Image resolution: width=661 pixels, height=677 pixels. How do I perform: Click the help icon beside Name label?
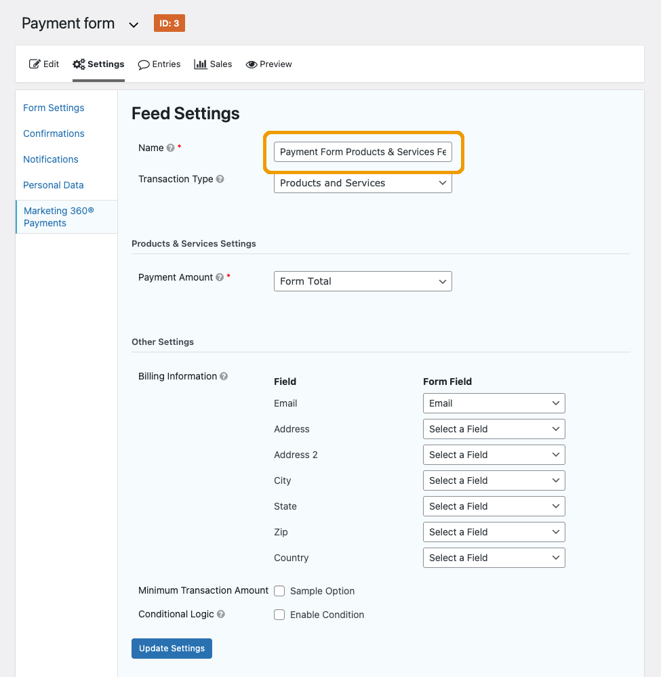pos(171,148)
